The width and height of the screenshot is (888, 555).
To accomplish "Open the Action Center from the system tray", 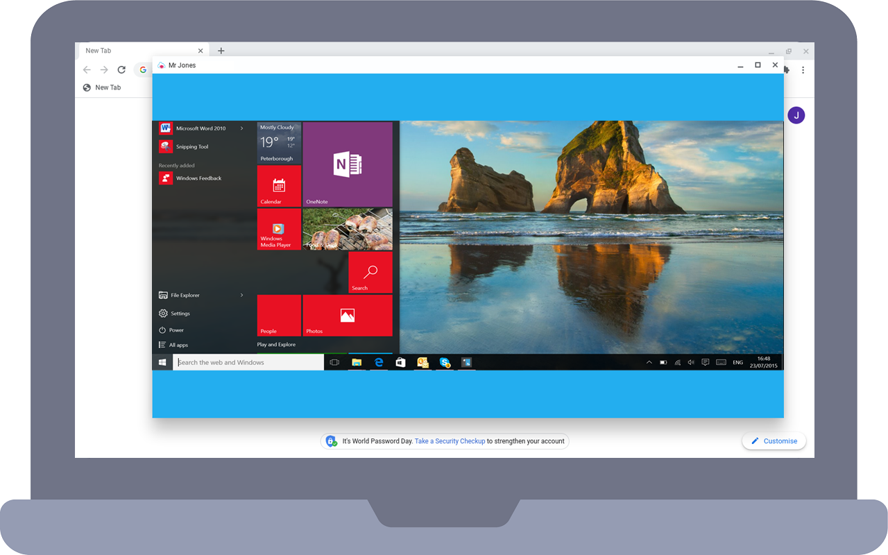I will [706, 361].
